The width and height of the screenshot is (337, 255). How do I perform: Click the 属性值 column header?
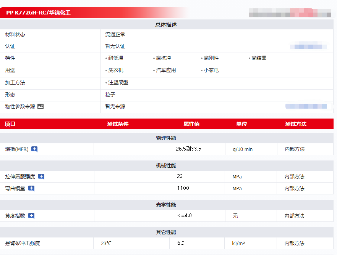tap(191, 124)
